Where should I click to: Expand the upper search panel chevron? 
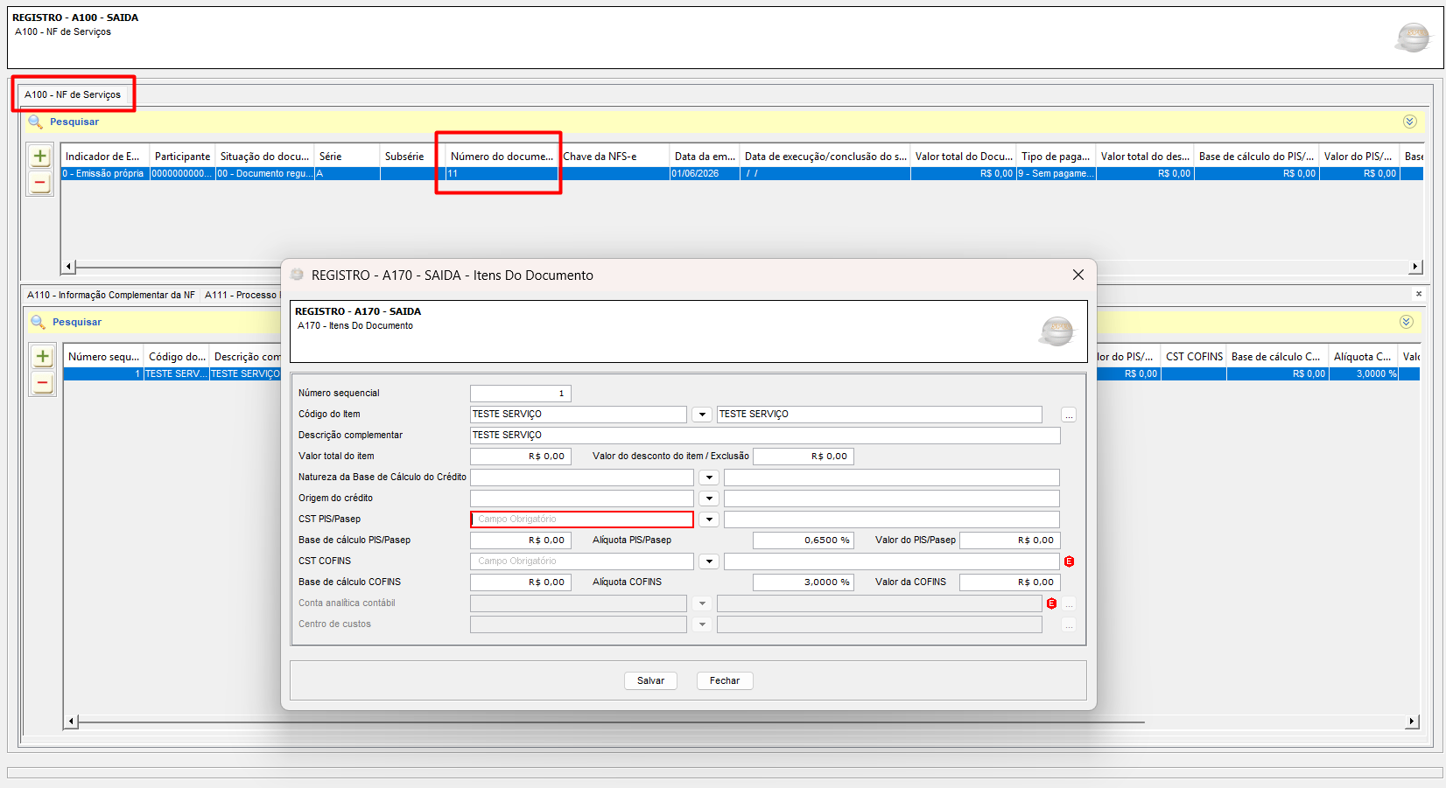coord(1409,122)
